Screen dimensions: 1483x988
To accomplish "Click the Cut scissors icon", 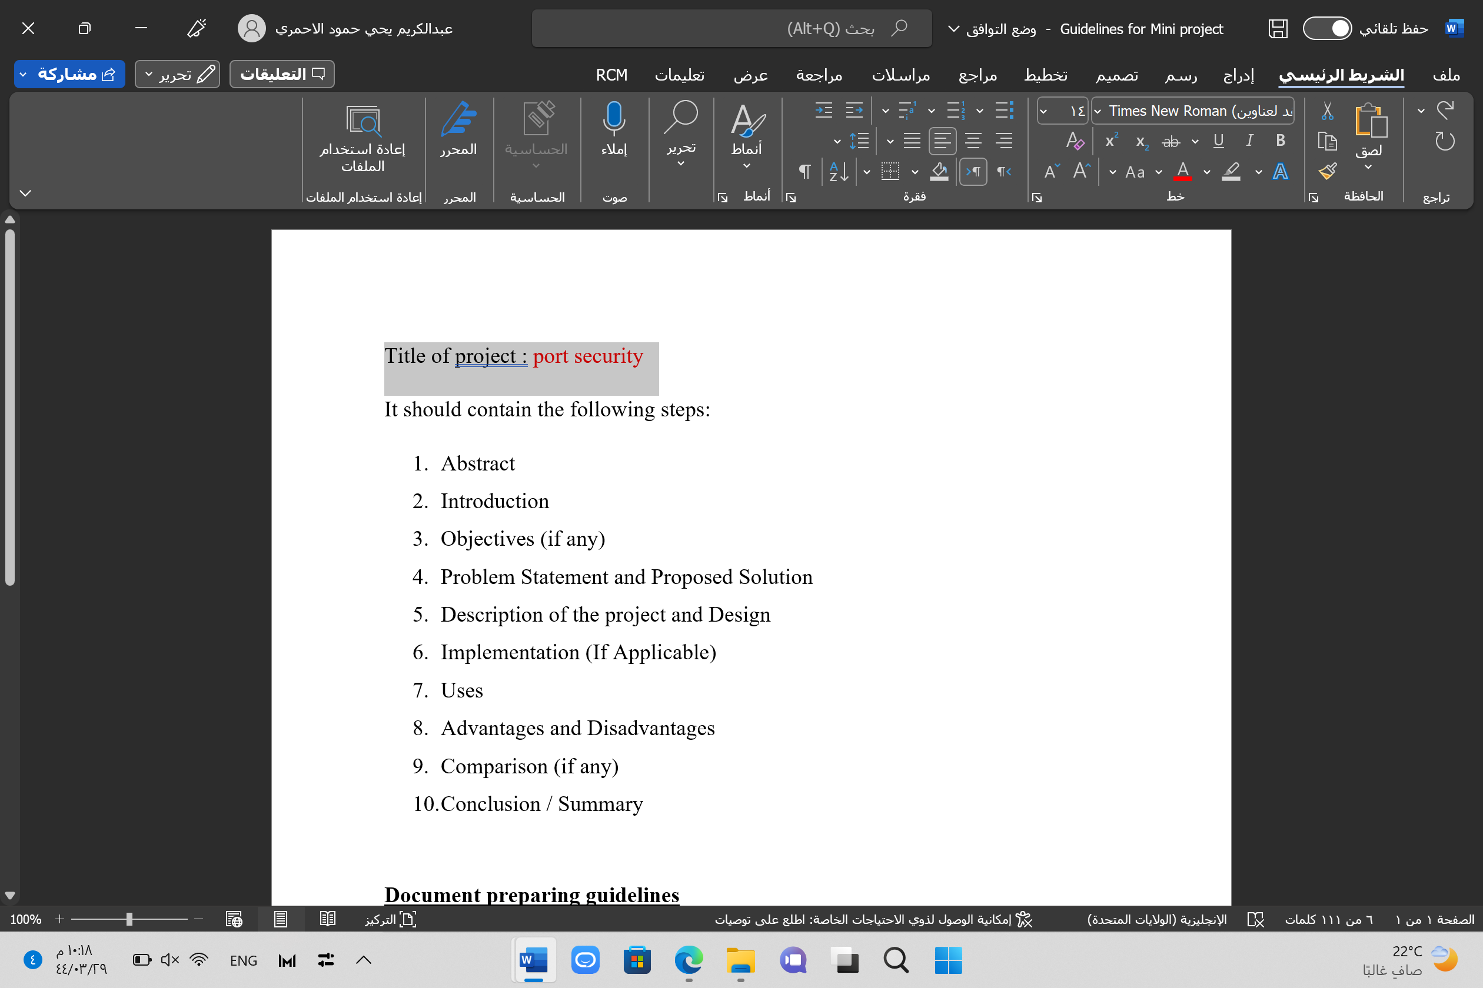I will (x=1326, y=111).
